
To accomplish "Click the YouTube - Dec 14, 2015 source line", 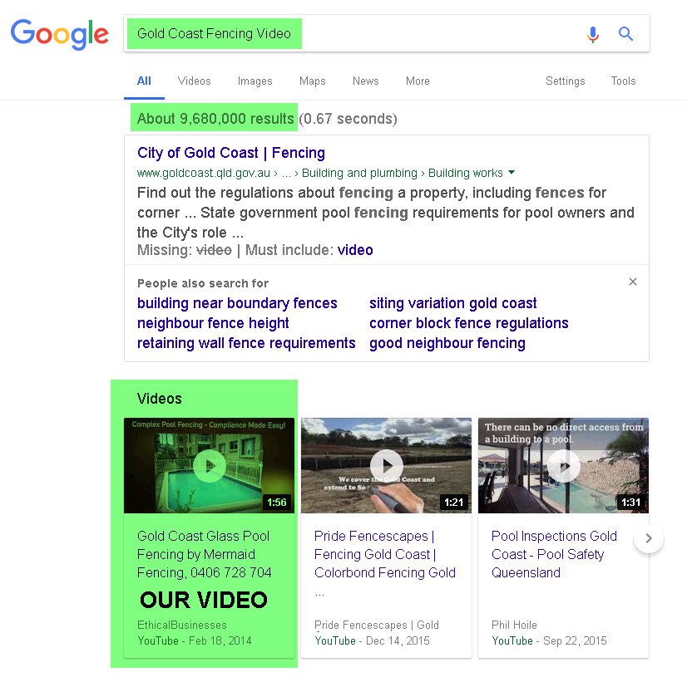I will 372,640.
